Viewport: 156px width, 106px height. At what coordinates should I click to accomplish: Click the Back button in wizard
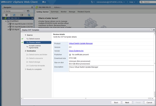pyautogui.click(x=116, y=102)
